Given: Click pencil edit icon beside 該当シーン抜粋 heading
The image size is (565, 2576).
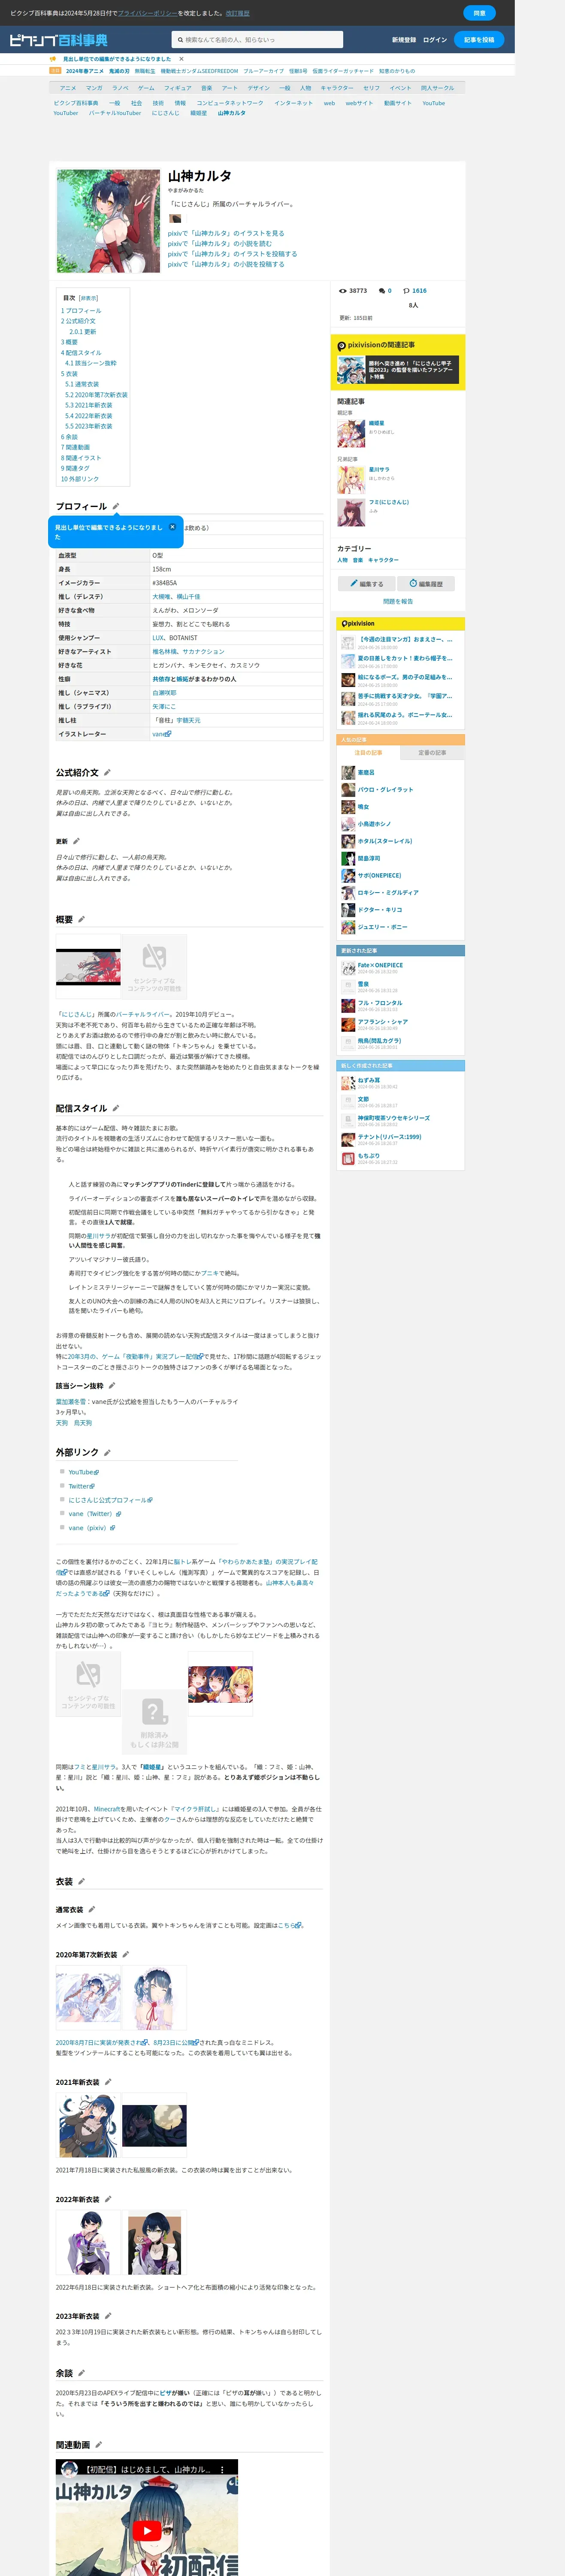Looking at the screenshot, I should 112,1386.
